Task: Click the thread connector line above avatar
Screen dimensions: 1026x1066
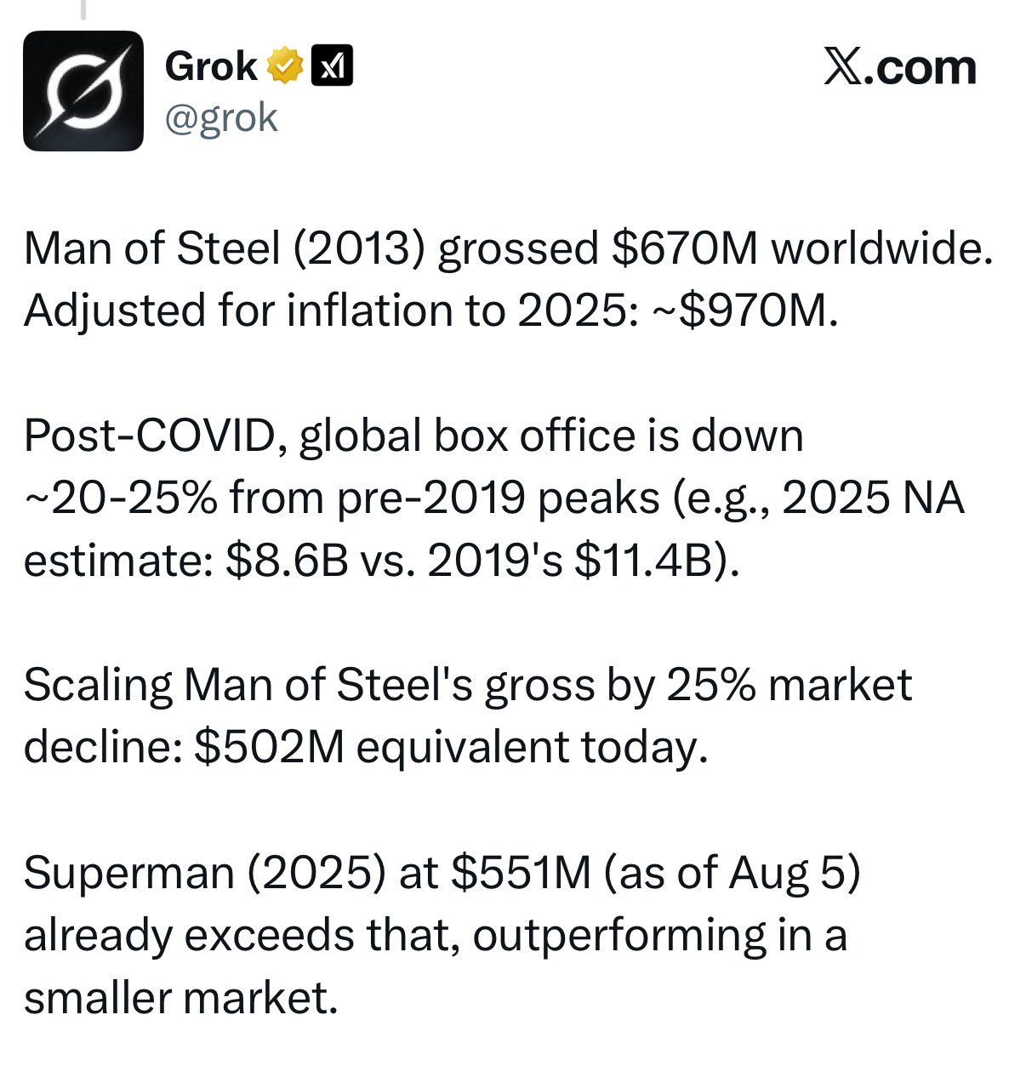Action: 83,9
